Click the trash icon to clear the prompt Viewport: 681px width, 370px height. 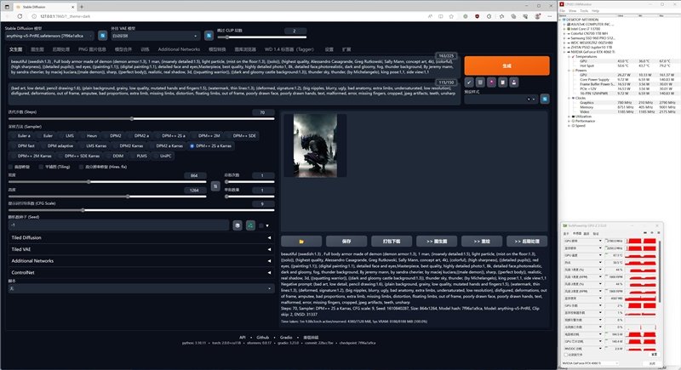click(480, 82)
